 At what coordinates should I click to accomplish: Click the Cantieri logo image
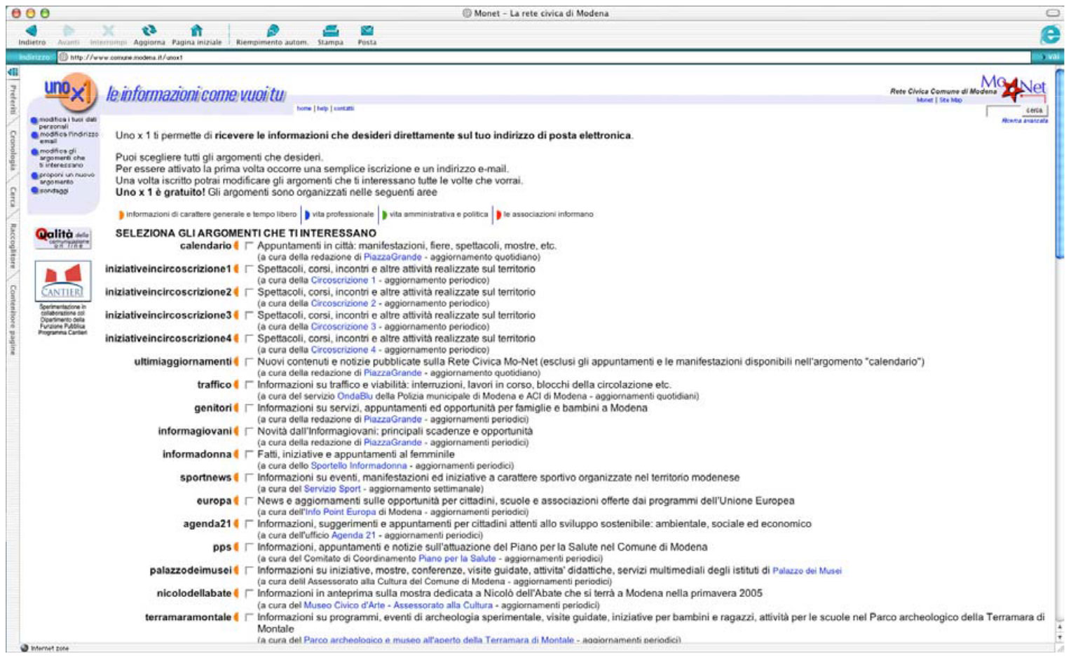tap(62, 282)
